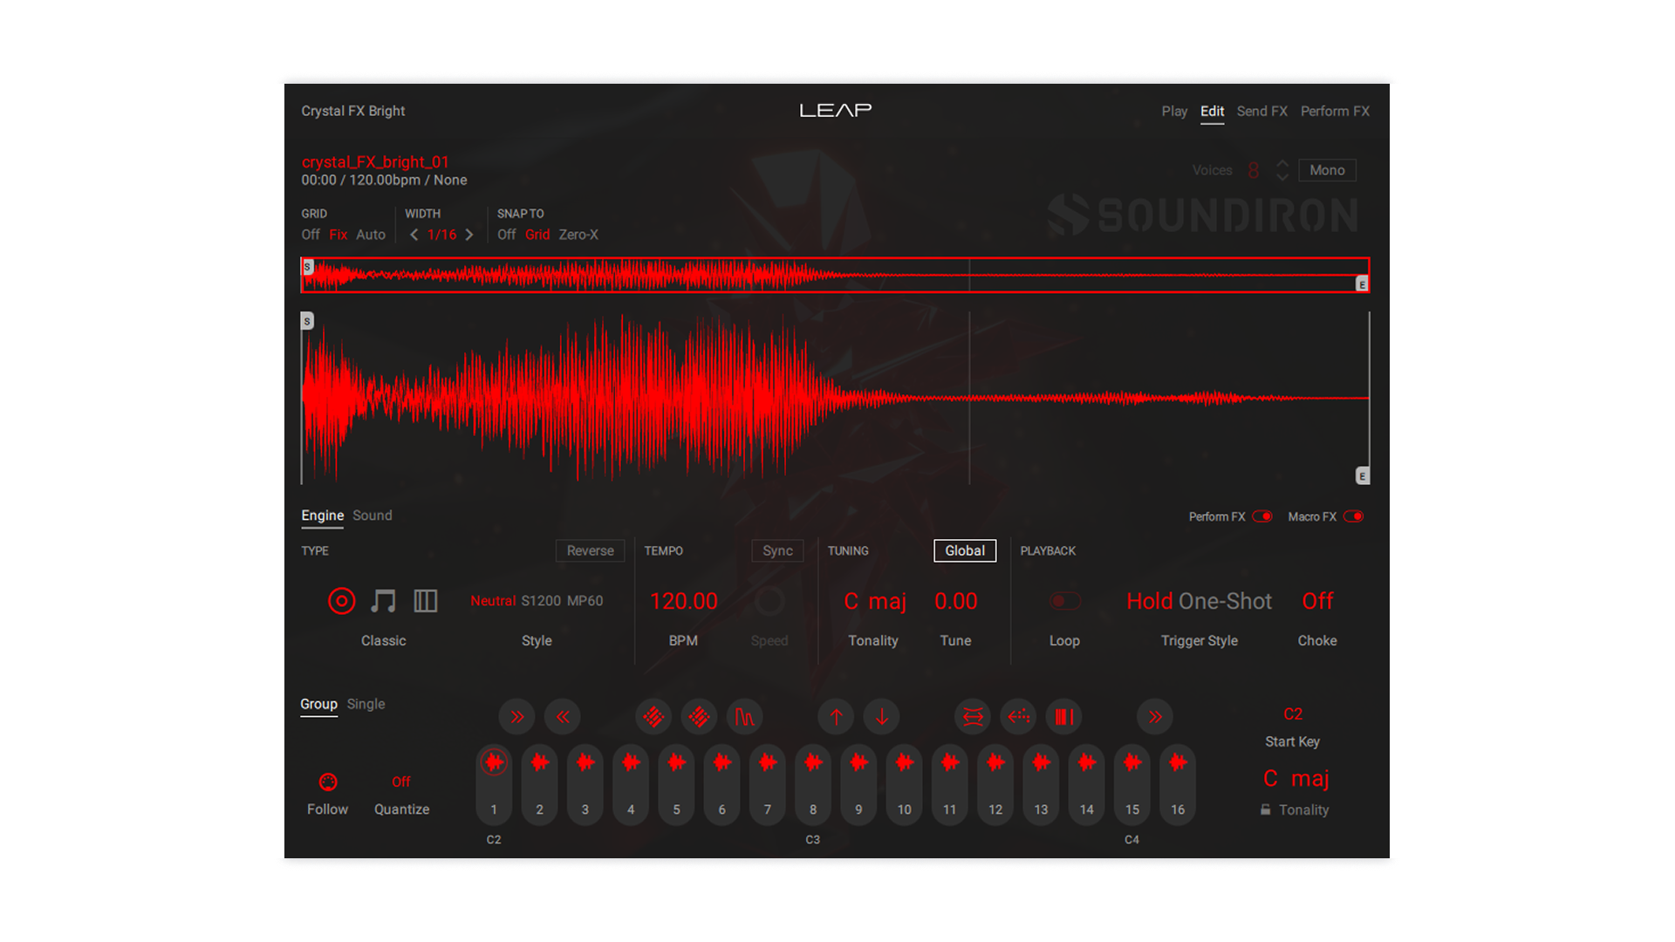Click the second diagonal stripes pattern icon above pad 5

tap(699, 717)
